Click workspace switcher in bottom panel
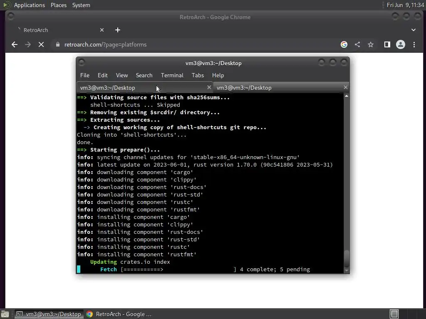Screen dimensions: 426x319 (394, 314)
